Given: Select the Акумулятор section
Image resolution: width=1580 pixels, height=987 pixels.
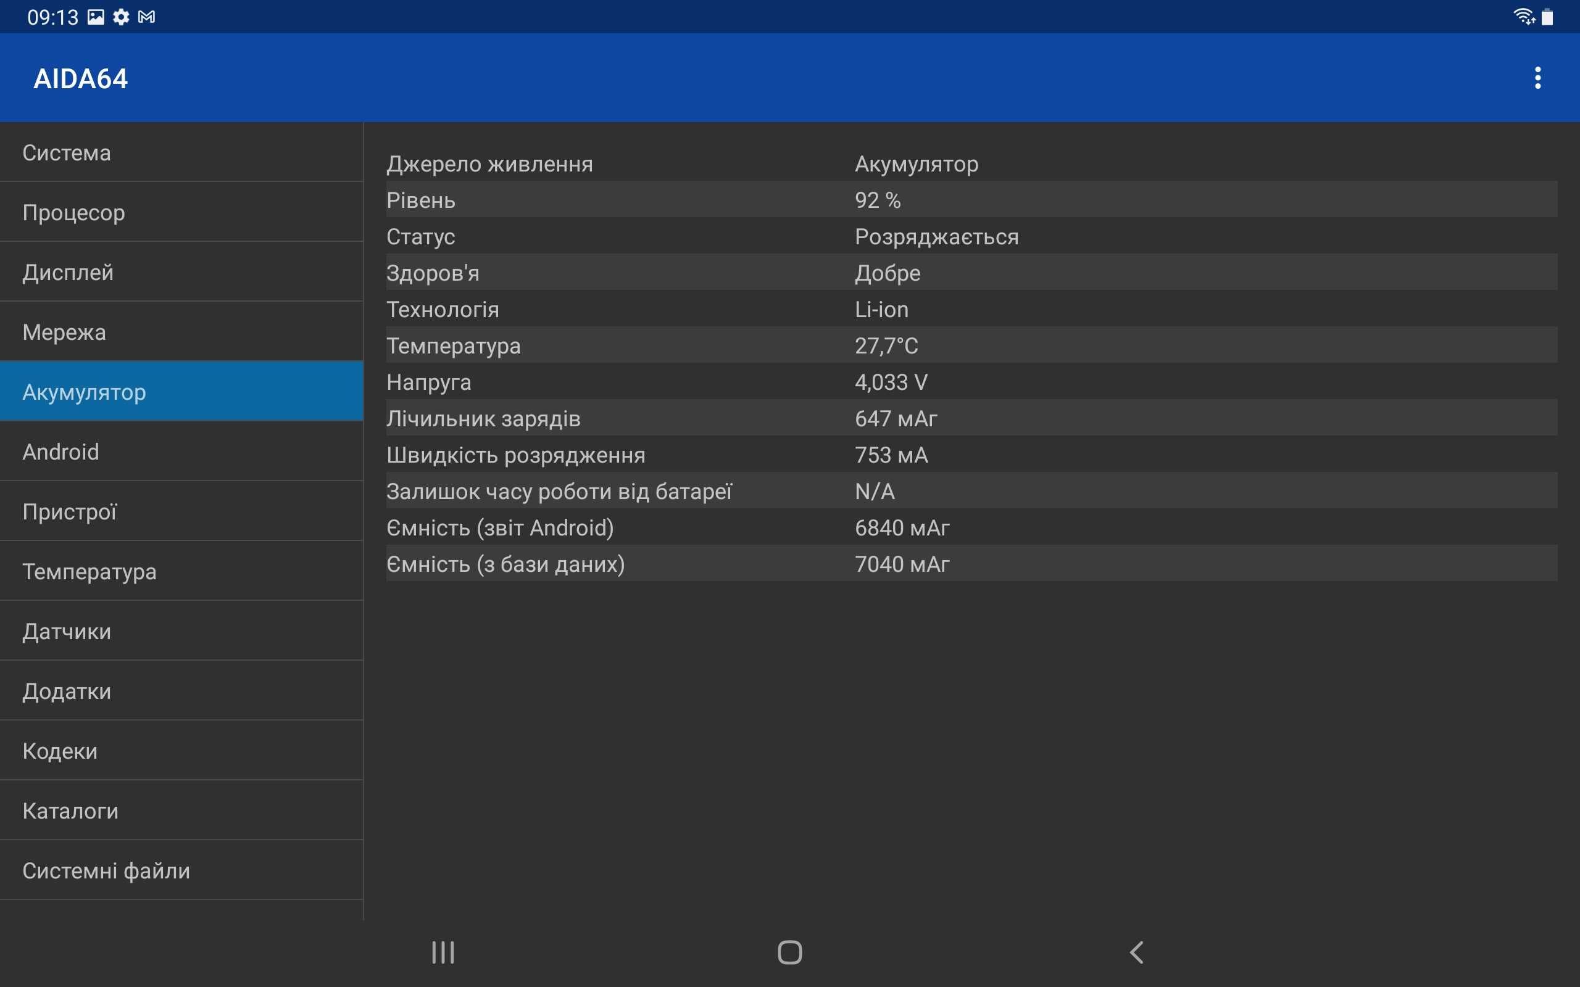Looking at the screenshot, I should coord(181,392).
